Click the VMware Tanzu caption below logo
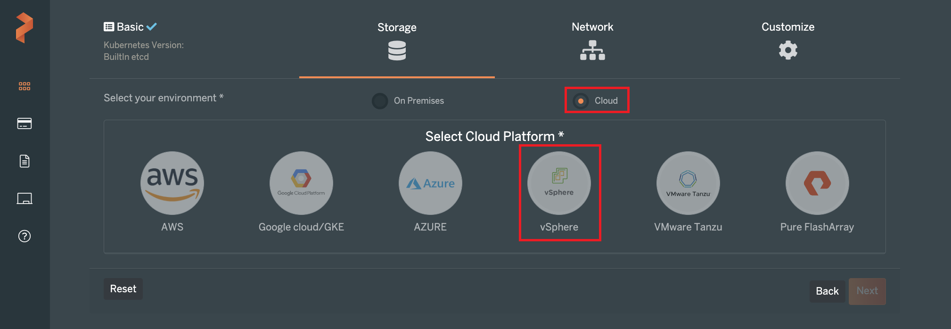This screenshot has width=951, height=329. (x=688, y=227)
